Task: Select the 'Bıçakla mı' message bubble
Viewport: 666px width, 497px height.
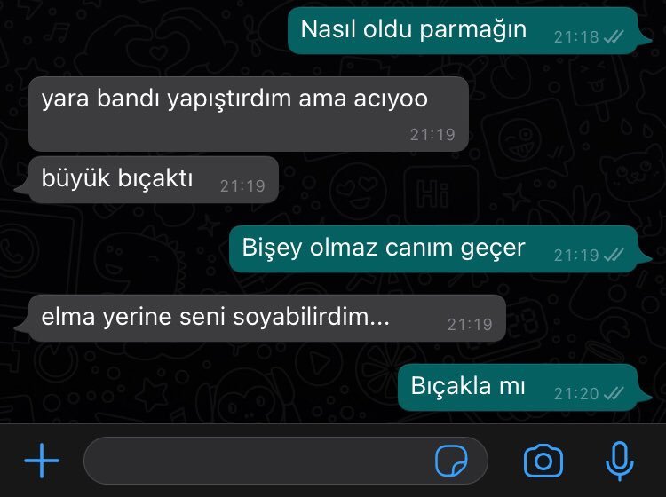Action: coord(525,387)
